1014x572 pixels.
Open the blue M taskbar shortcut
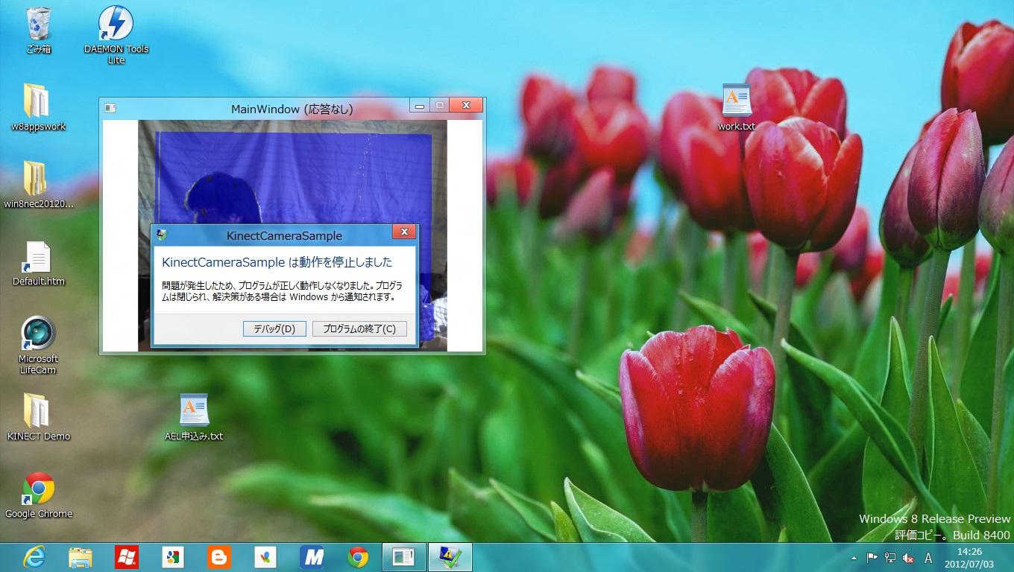tap(312, 557)
